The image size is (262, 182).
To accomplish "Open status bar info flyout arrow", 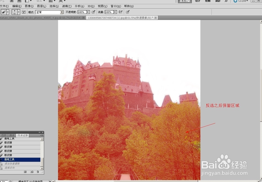I will pyautogui.click(x=50, y=181).
